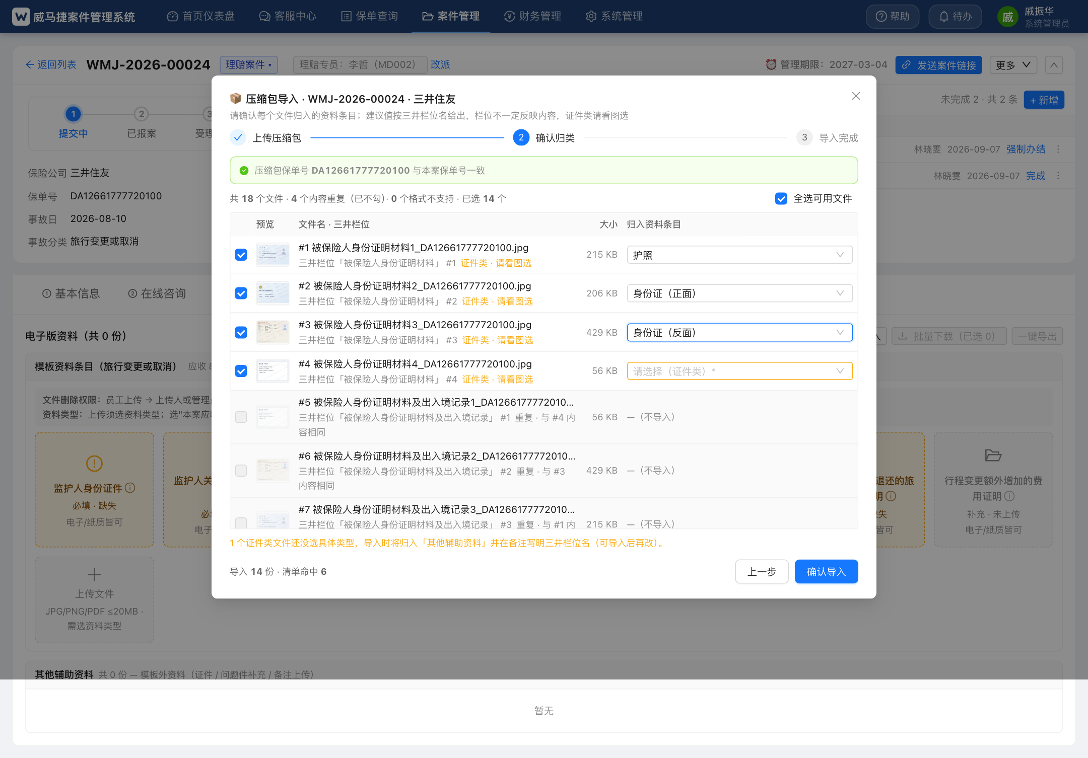
Task: Uncheck file #3 checkbox
Action: tap(241, 333)
